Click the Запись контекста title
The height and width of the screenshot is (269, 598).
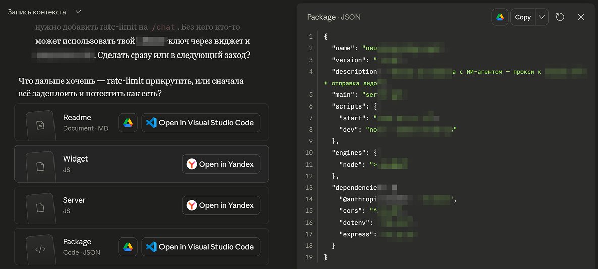(37, 12)
